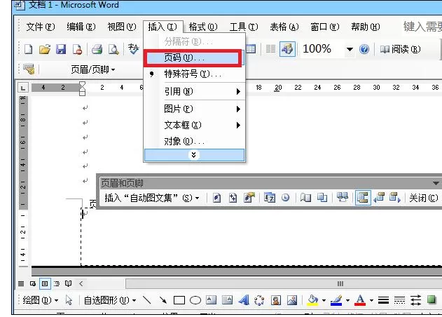The width and height of the screenshot is (442, 317).
Task: Switch to Outline view button
Action: pyautogui.click(x=57, y=283)
